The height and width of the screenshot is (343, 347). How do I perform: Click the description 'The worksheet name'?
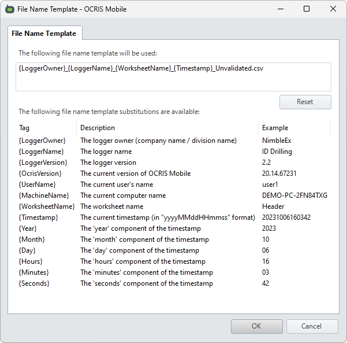[x=112, y=206]
